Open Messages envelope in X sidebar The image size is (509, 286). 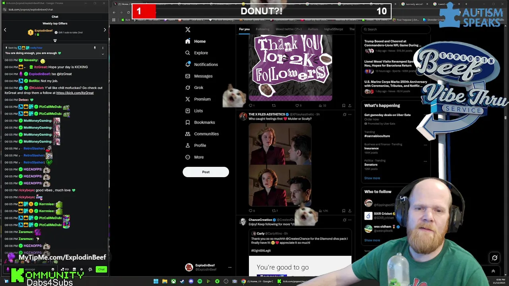(199, 76)
